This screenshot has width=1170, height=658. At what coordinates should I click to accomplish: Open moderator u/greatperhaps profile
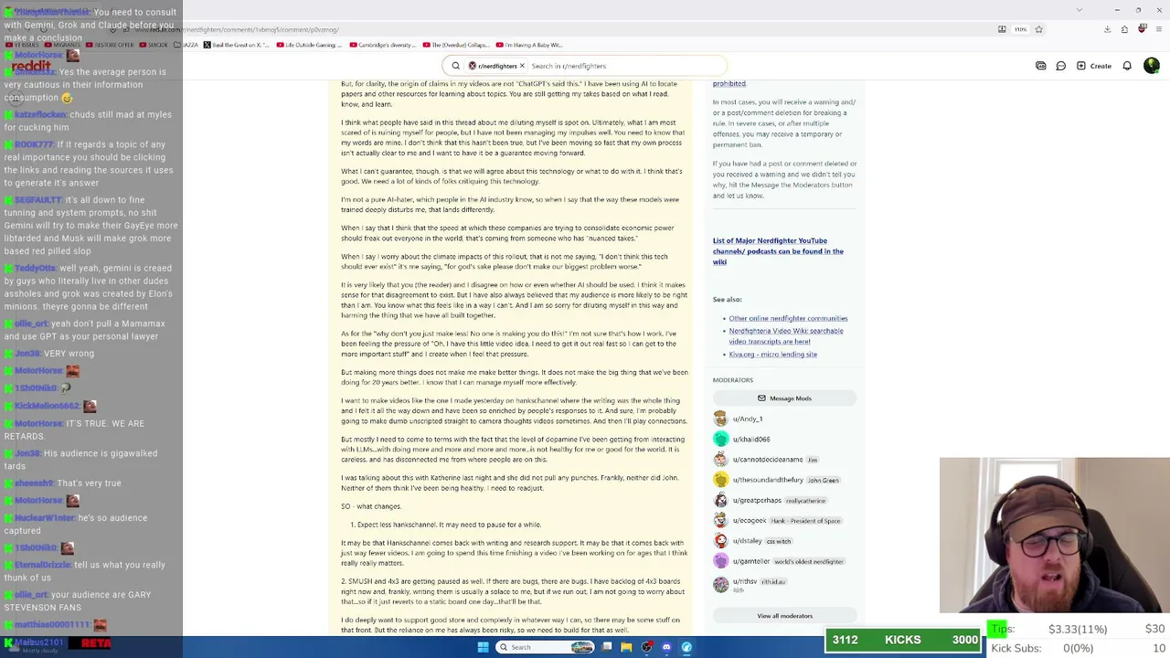(x=757, y=501)
